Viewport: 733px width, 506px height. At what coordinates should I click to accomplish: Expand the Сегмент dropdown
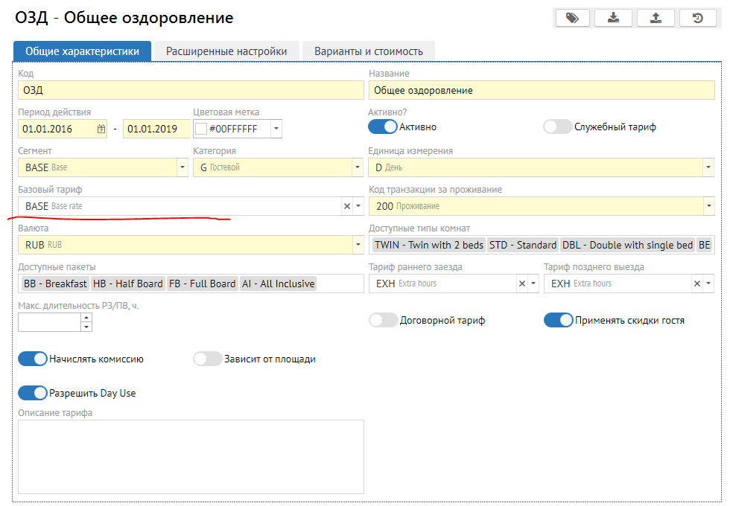[183, 168]
